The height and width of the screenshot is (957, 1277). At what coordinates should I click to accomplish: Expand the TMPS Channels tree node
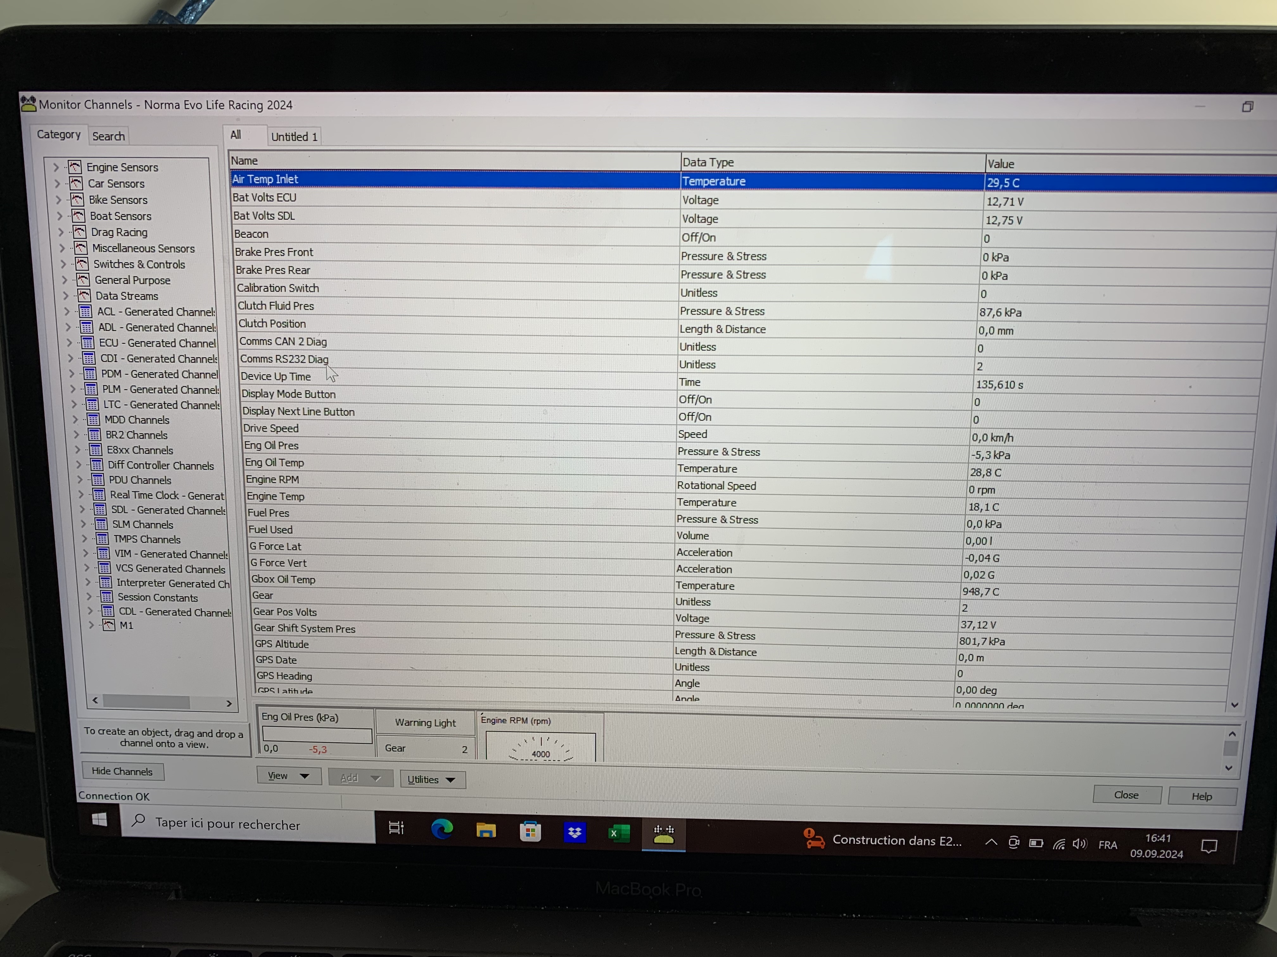pyautogui.click(x=84, y=538)
